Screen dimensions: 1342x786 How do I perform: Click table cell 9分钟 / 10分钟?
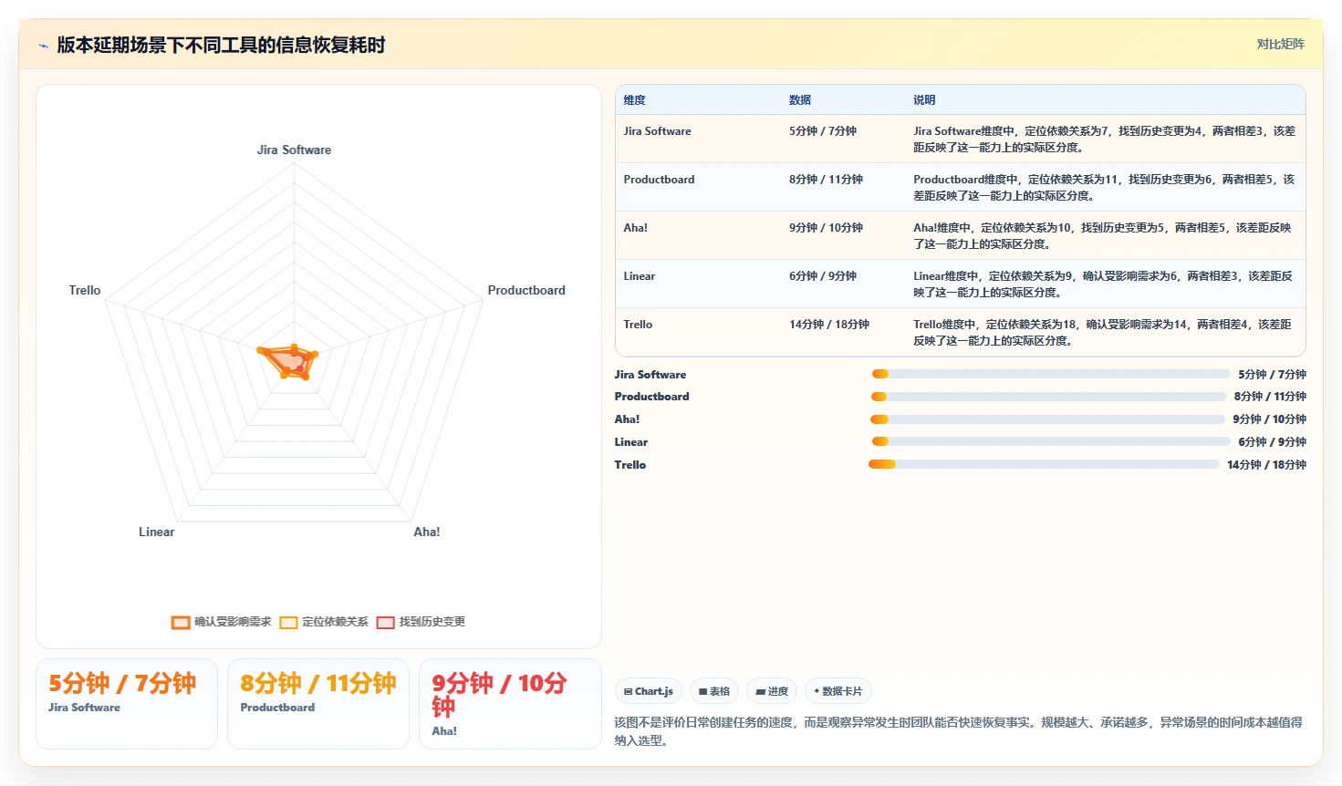click(x=826, y=228)
